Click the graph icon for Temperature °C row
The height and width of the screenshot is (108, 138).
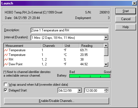point(6,55)
